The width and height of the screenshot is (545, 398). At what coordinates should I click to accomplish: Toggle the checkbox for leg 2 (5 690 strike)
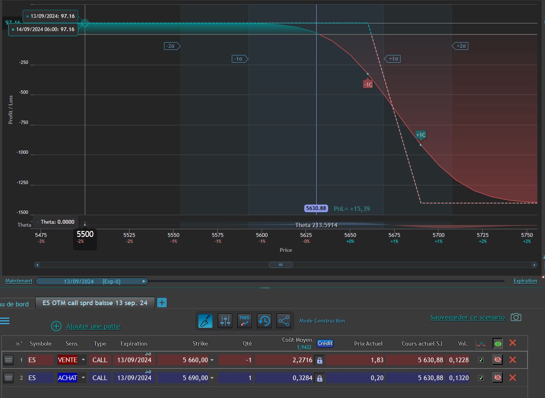click(481, 378)
